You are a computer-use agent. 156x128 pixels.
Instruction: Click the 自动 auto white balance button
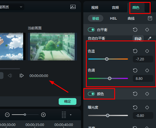138,38
